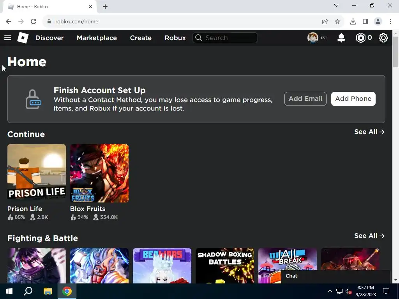399x299 pixels.
Task: Toggle Chrome side panel
Action: coord(365,22)
